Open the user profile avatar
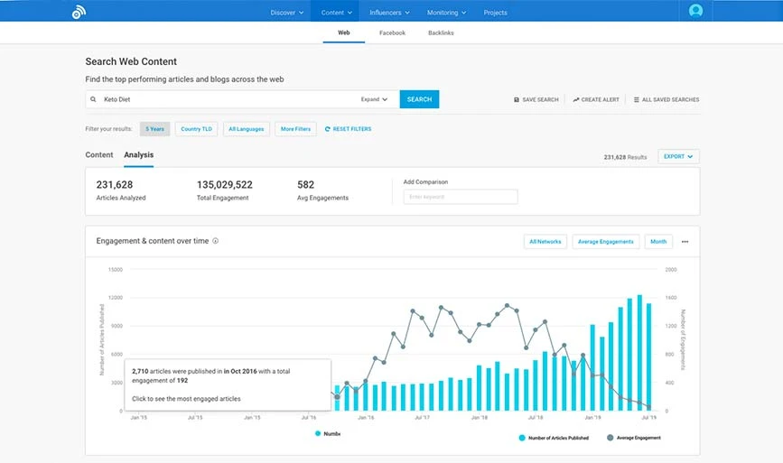The image size is (783, 463). 695,11
